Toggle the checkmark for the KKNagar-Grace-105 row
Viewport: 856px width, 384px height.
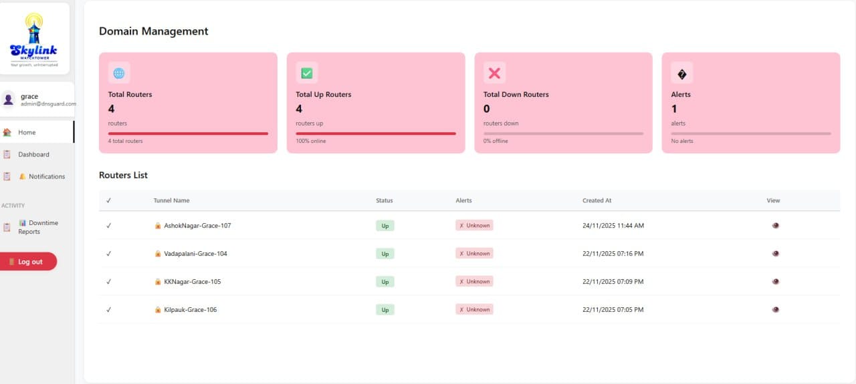click(x=108, y=282)
